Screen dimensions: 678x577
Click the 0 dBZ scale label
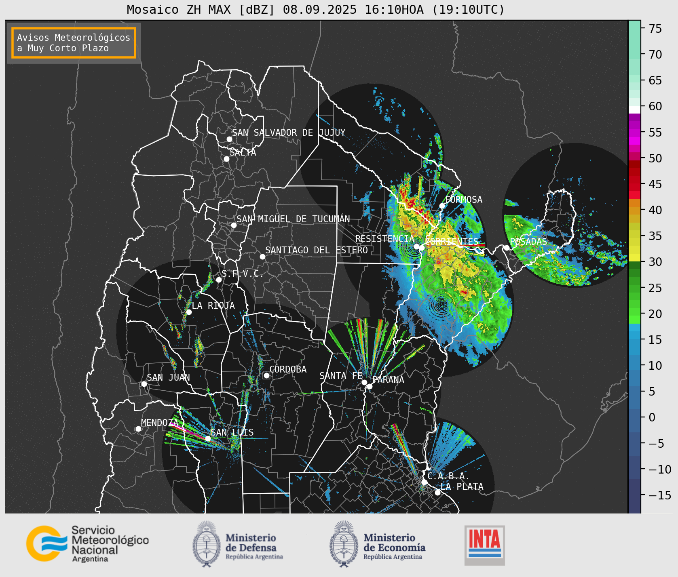click(652, 417)
